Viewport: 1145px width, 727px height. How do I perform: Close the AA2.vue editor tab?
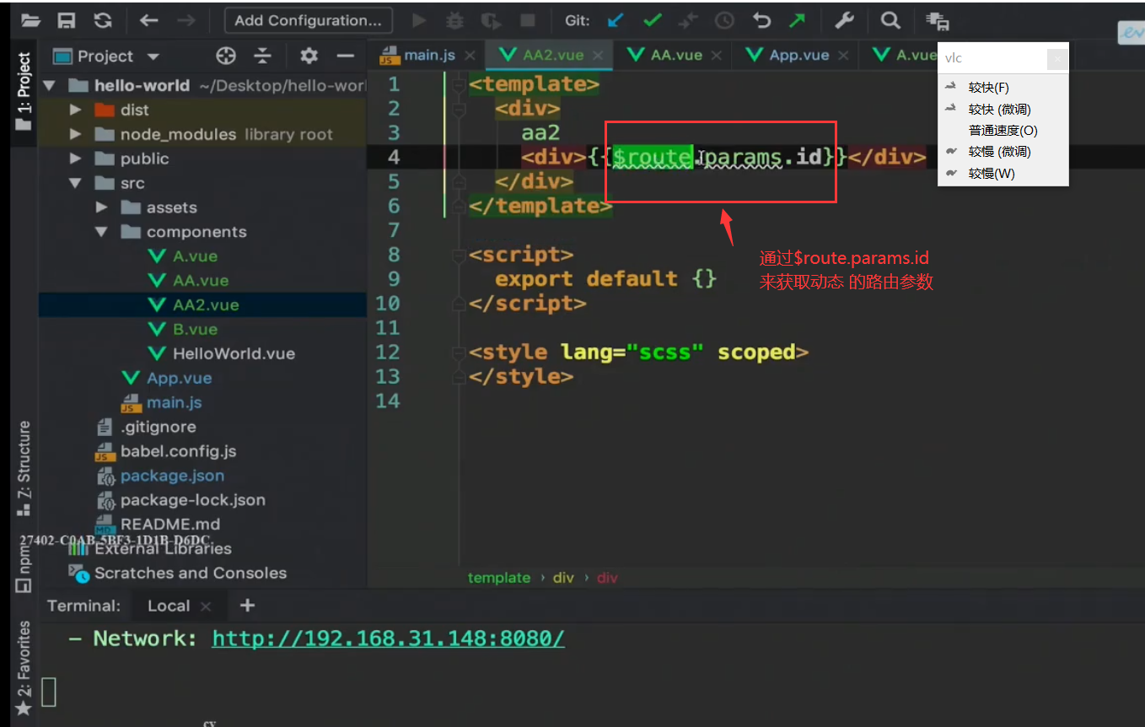click(599, 57)
